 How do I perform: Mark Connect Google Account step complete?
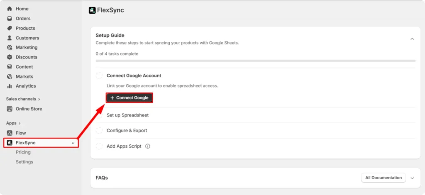[99, 76]
